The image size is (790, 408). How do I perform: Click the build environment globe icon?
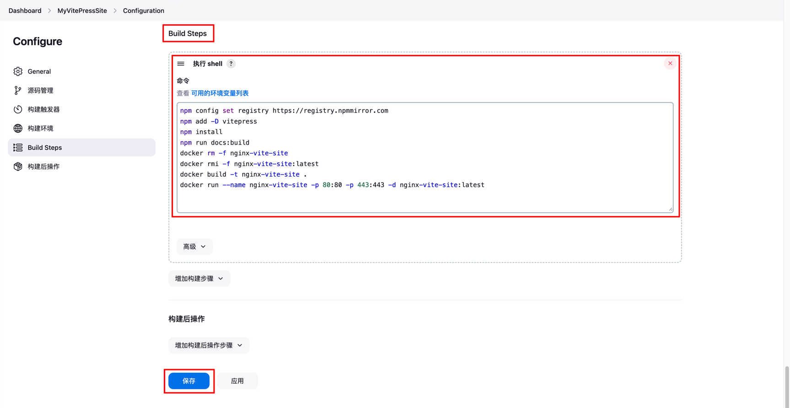pos(18,129)
